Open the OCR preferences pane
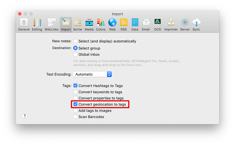The height and width of the screenshot is (145, 235). tap(157, 25)
